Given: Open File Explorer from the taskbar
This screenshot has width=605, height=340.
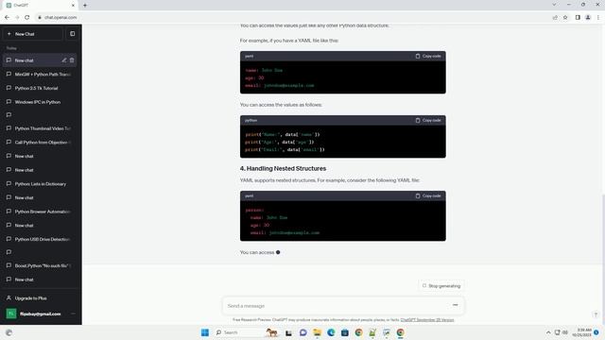Looking at the screenshot, I should [x=317, y=332].
